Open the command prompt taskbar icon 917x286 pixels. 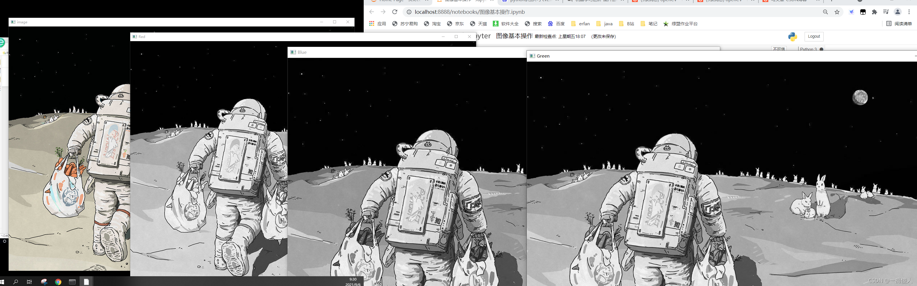[72, 282]
